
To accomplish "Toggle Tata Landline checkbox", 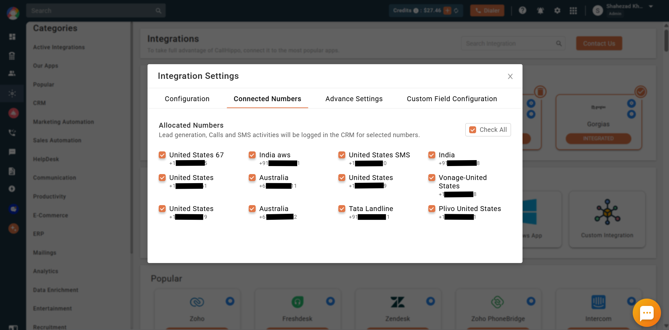I will (x=342, y=209).
